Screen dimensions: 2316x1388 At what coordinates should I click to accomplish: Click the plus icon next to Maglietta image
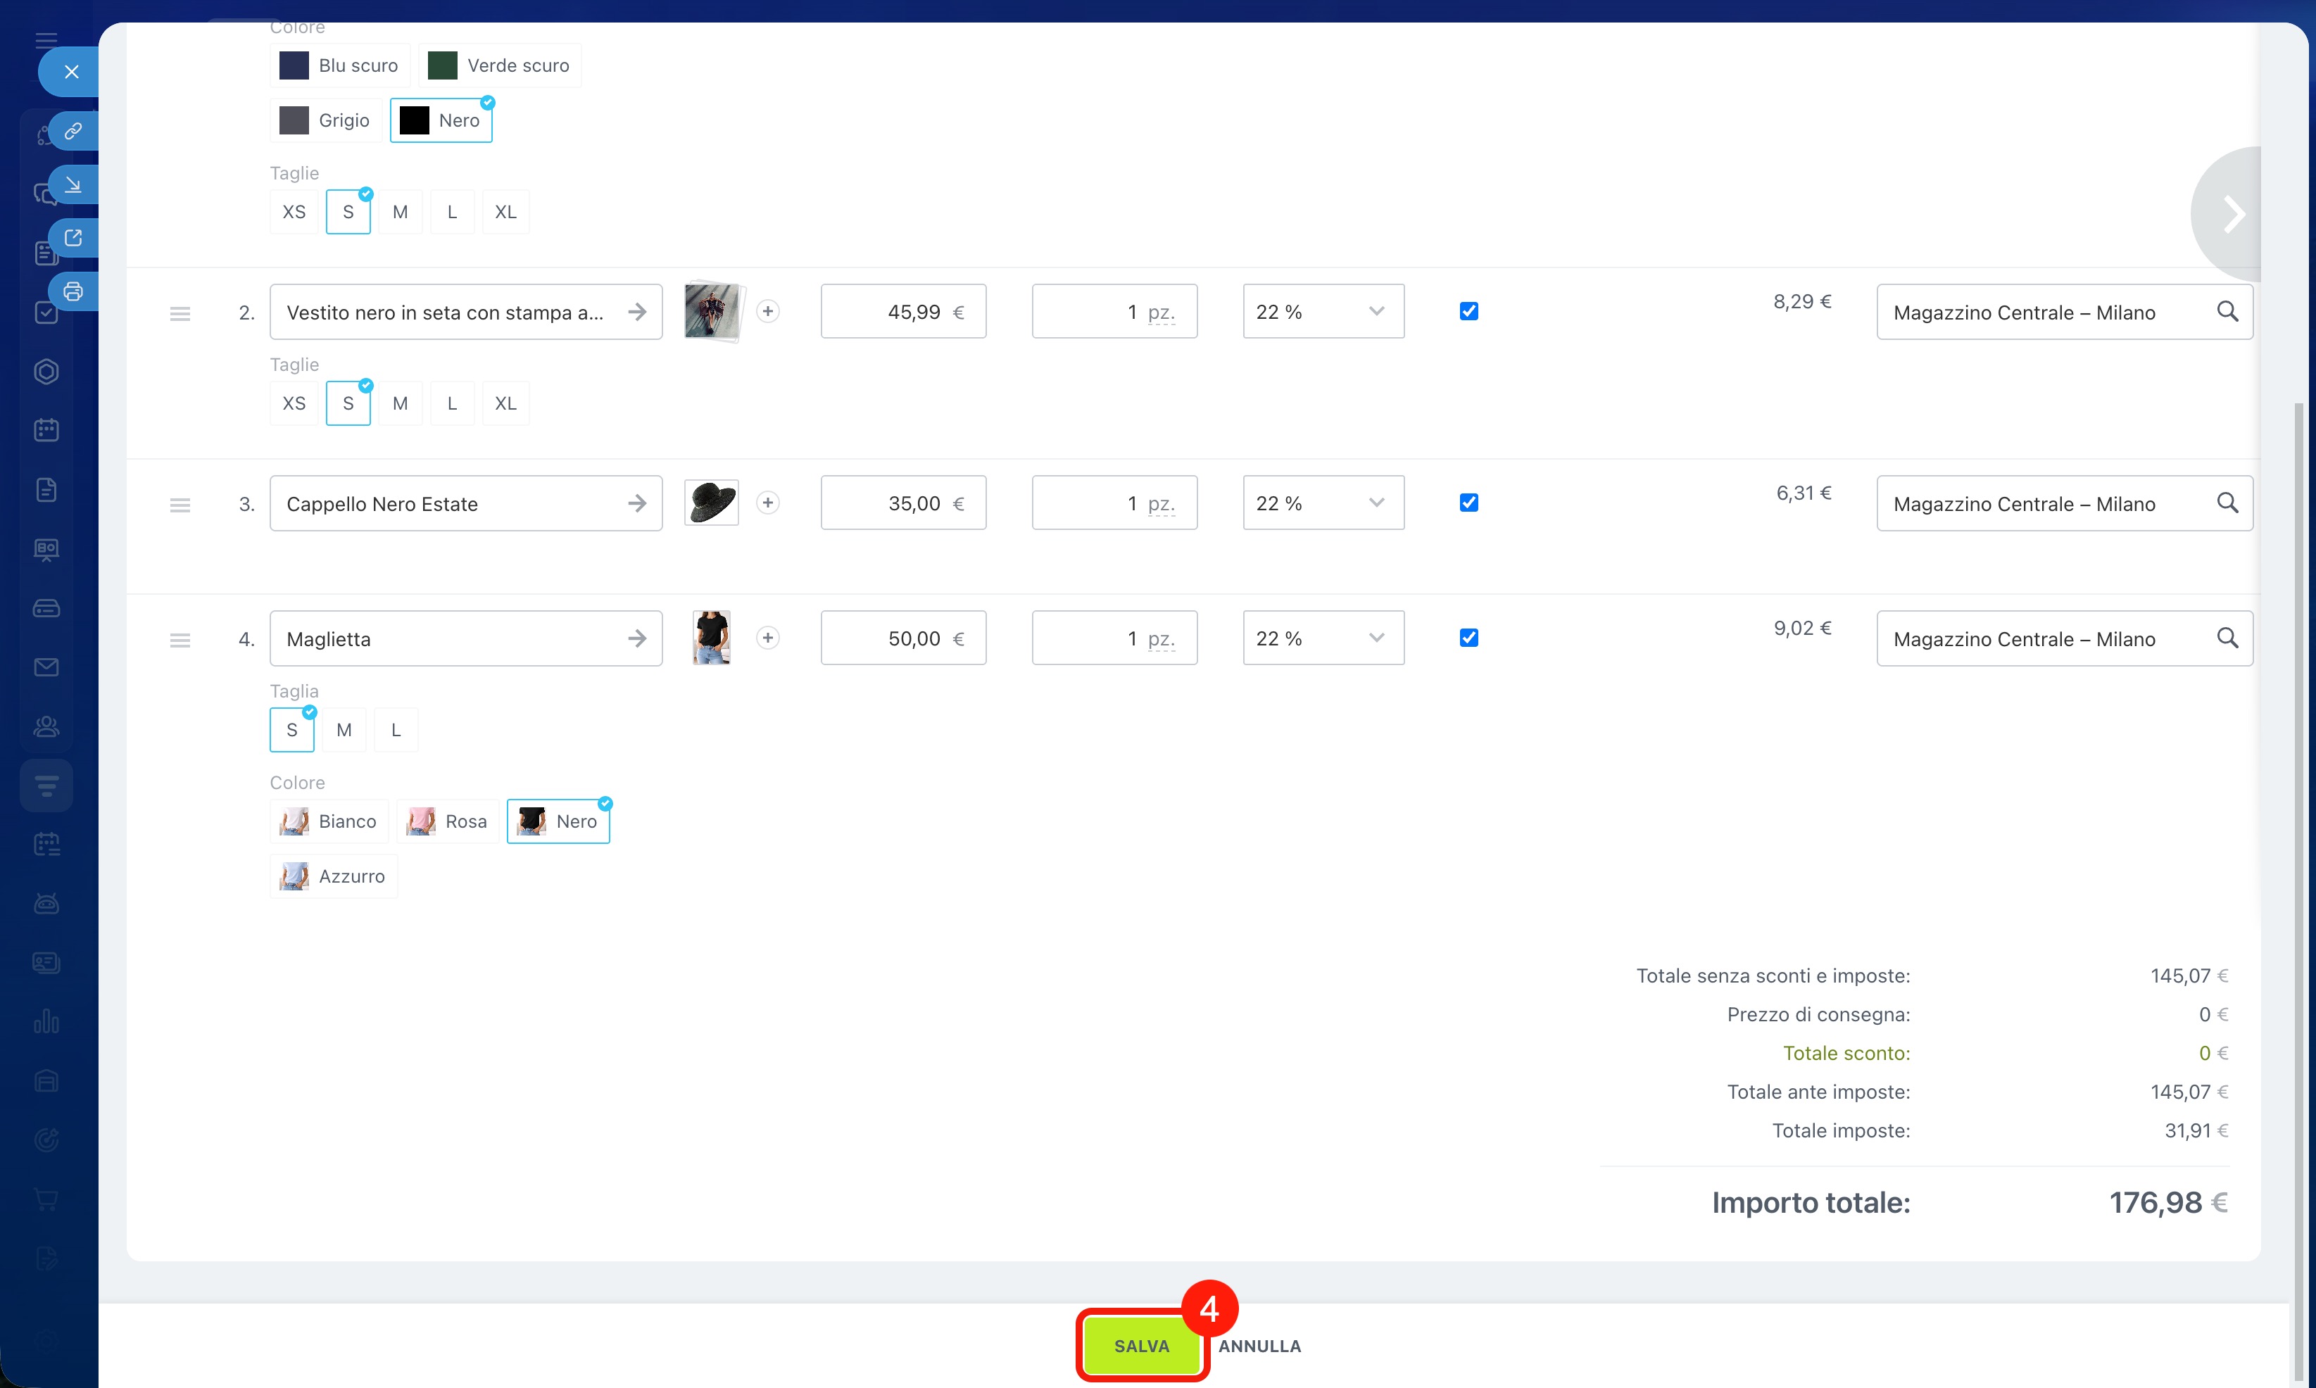point(768,638)
